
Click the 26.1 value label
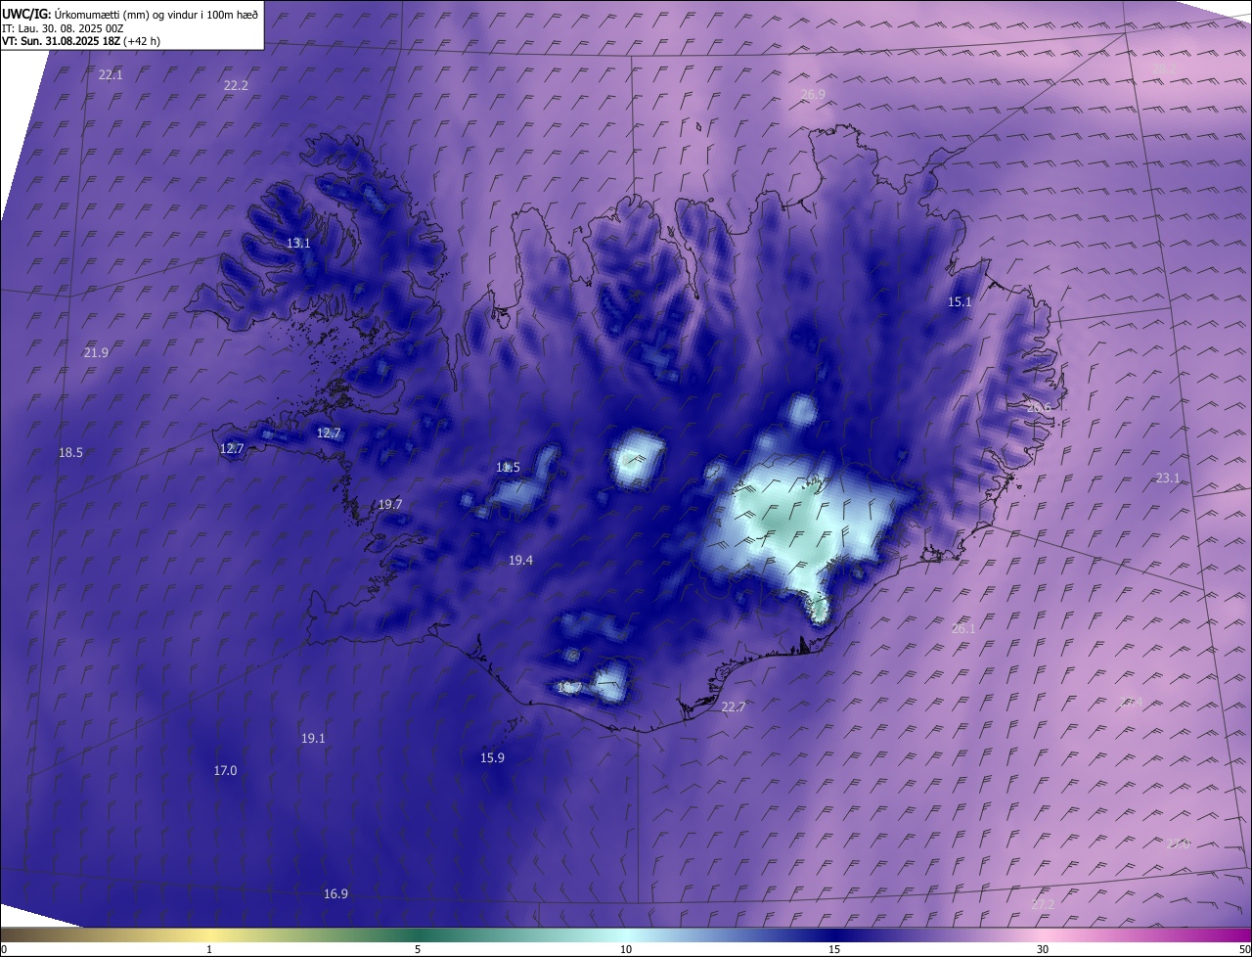click(963, 628)
